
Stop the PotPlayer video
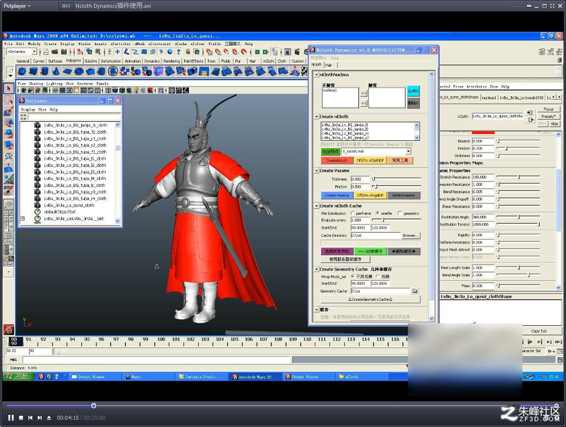pyautogui.click(x=21, y=418)
